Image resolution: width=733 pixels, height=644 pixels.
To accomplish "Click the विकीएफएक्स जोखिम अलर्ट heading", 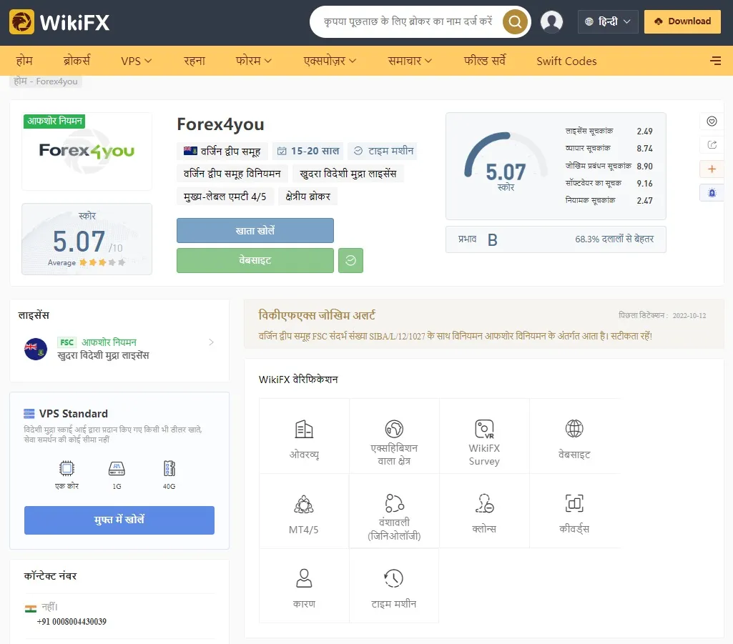I will 317,315.
